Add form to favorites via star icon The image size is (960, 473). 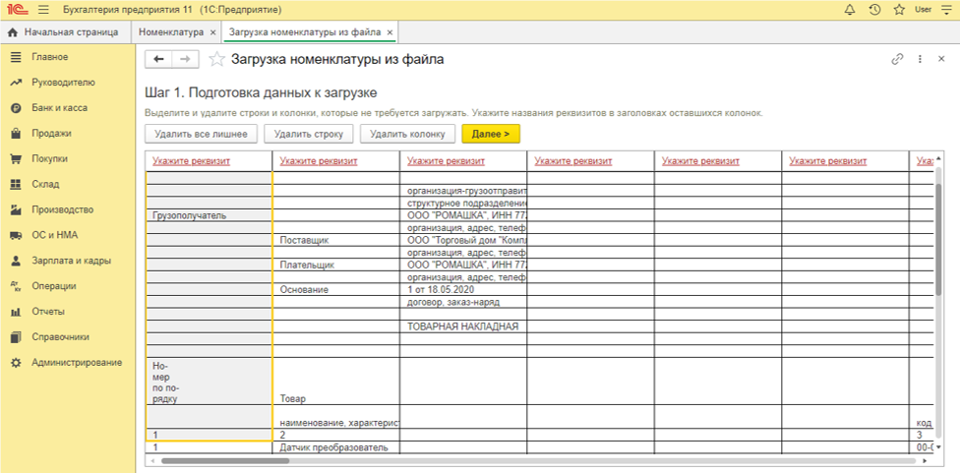tap(216, 59)
